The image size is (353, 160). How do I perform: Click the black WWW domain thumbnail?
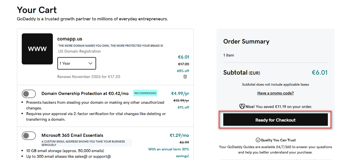tap(37, 49)
